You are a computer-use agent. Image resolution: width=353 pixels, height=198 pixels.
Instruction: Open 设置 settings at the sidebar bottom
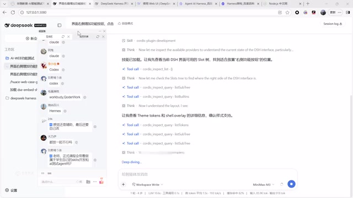click(x=11, y=190)
